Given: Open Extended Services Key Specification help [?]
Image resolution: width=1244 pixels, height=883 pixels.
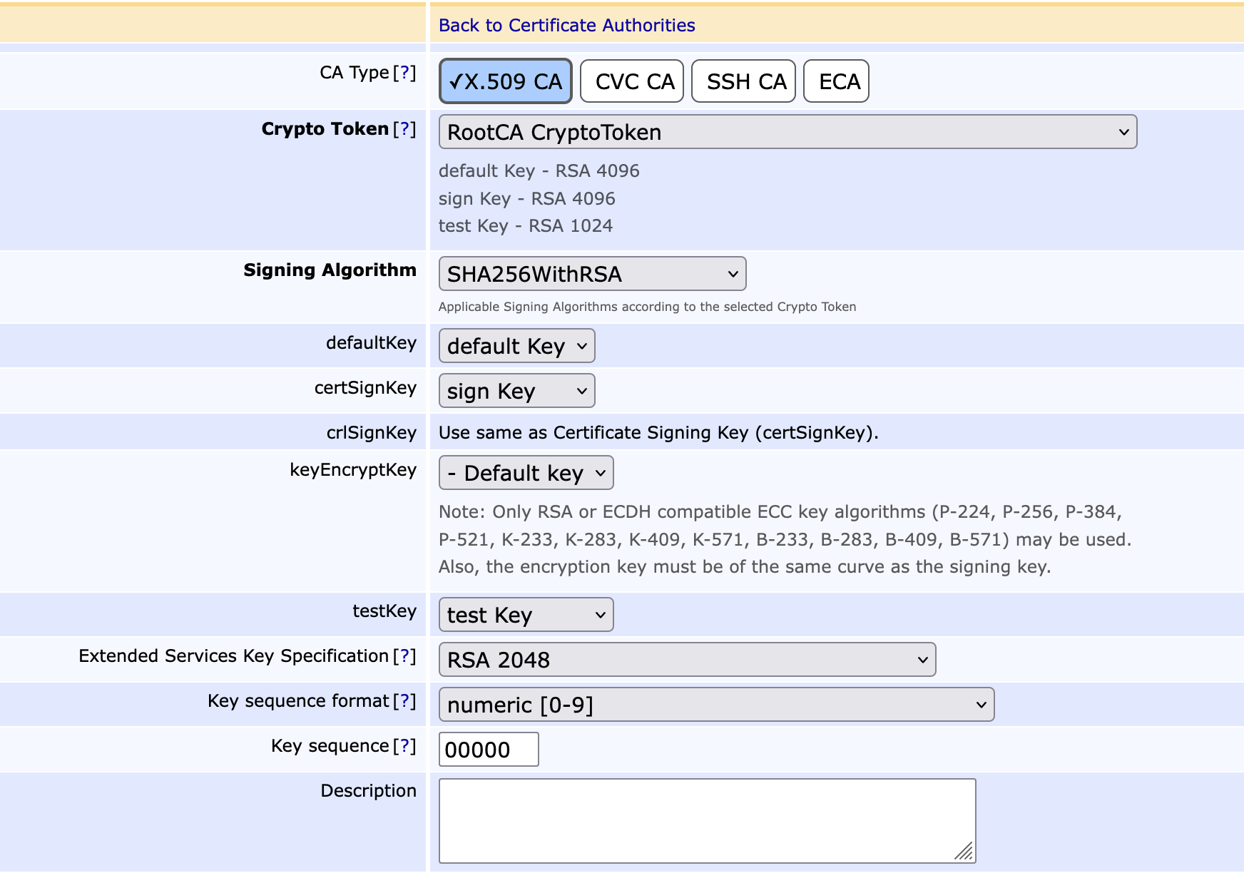Looking at the screenshot, I should pyautogui.click(x=404, y=656).
